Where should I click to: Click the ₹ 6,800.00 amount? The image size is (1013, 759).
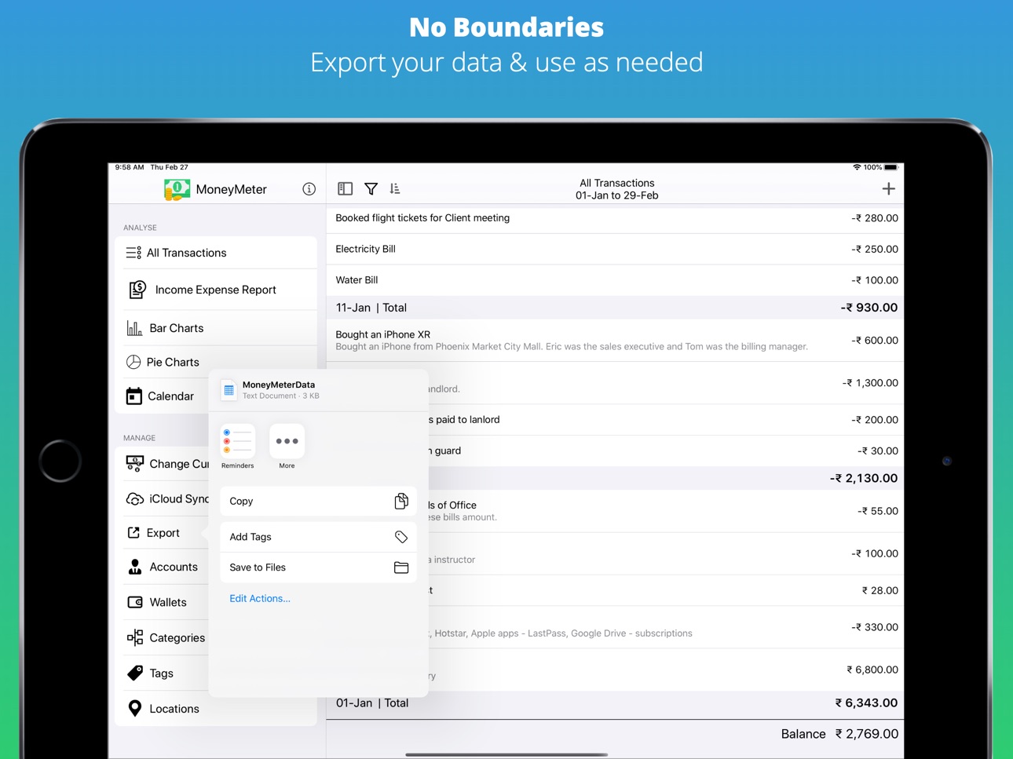(x=872, y=670)
